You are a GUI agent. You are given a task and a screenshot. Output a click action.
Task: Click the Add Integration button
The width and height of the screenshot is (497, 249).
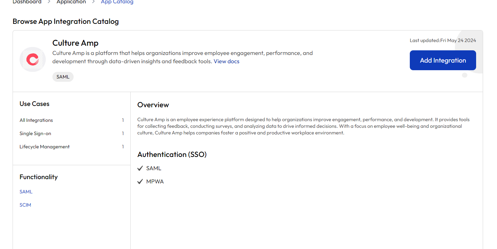pos(443,60)
